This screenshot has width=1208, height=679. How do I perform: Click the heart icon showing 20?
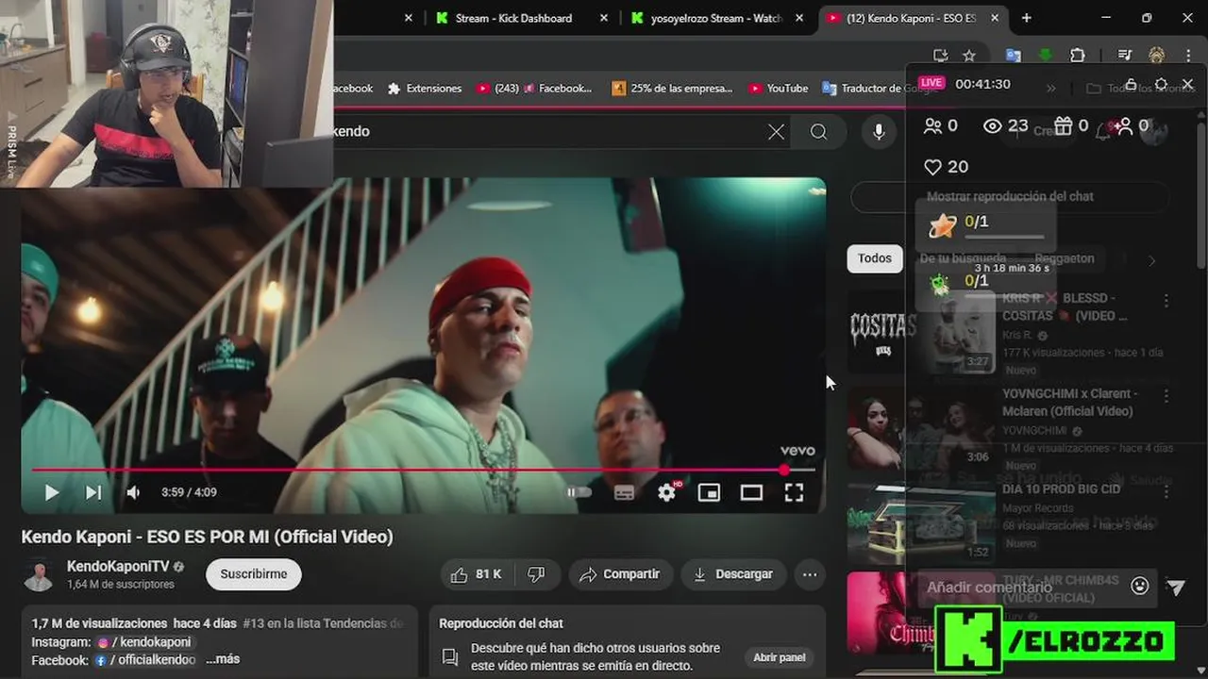click(x=932, y=167)
